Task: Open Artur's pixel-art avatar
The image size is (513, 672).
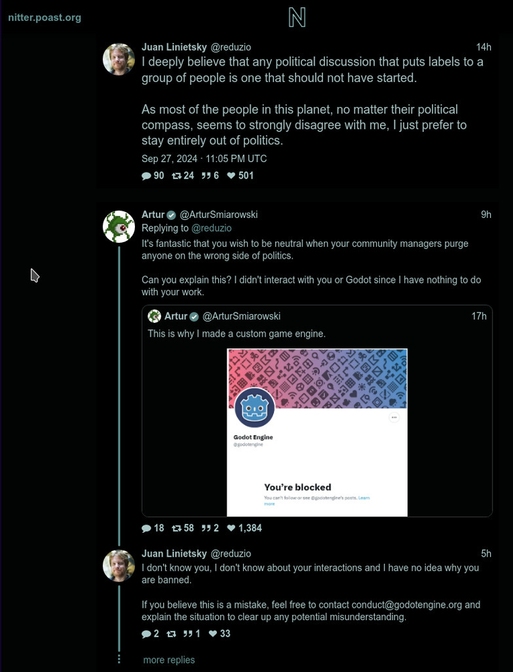Action: click(119, 227)
